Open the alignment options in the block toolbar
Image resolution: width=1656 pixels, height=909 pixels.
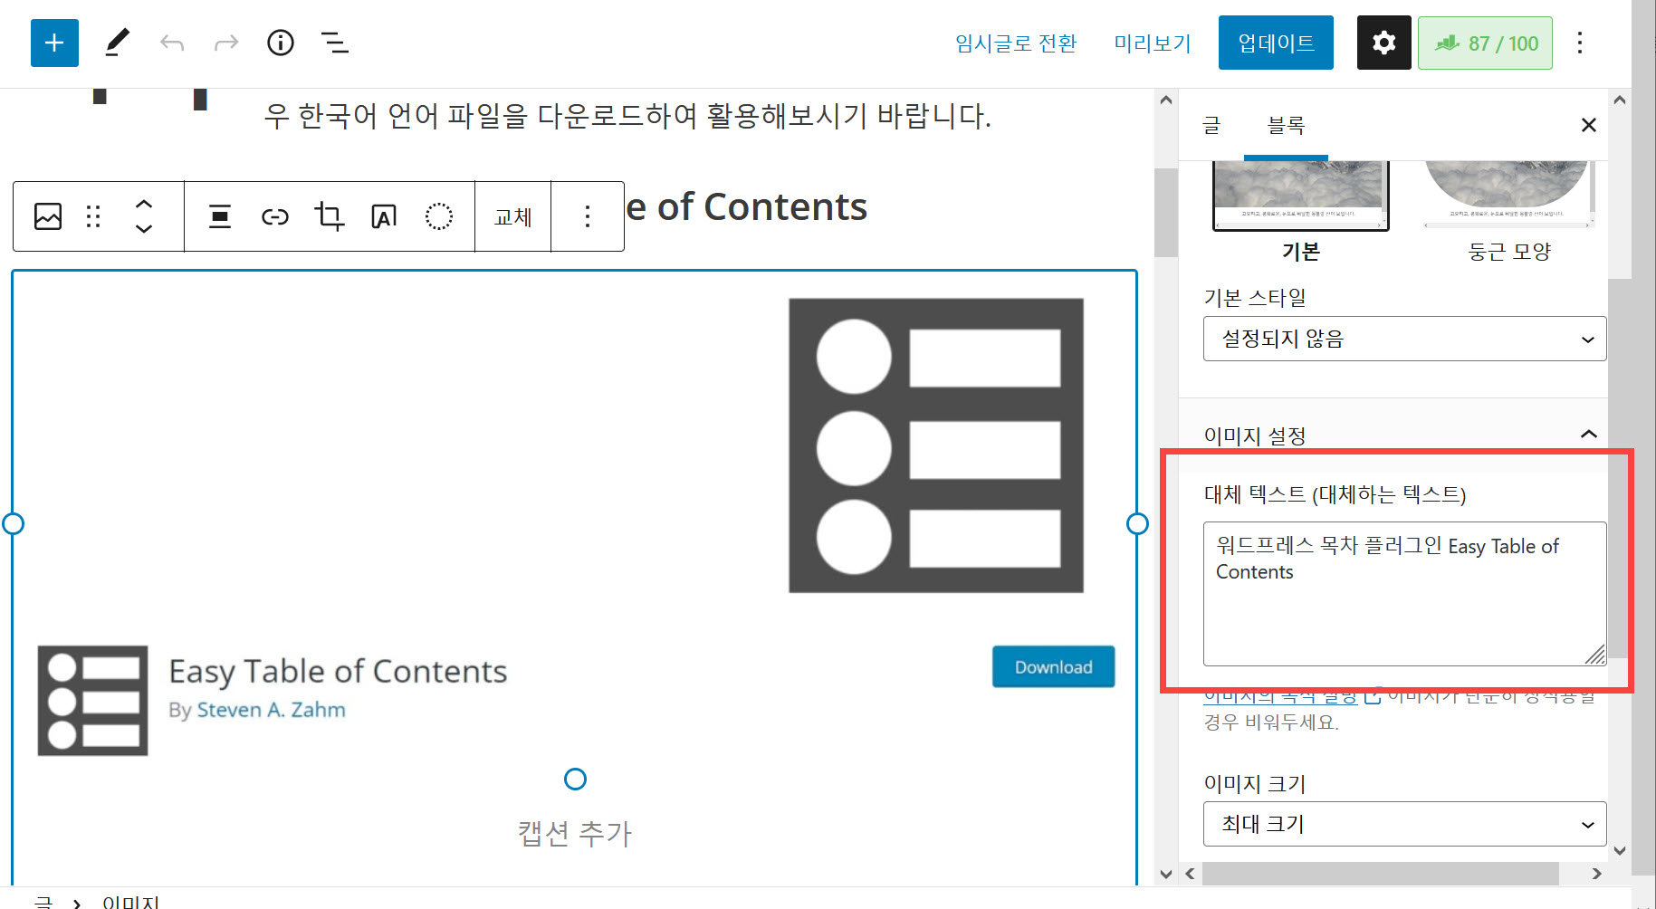pos(219,216)
